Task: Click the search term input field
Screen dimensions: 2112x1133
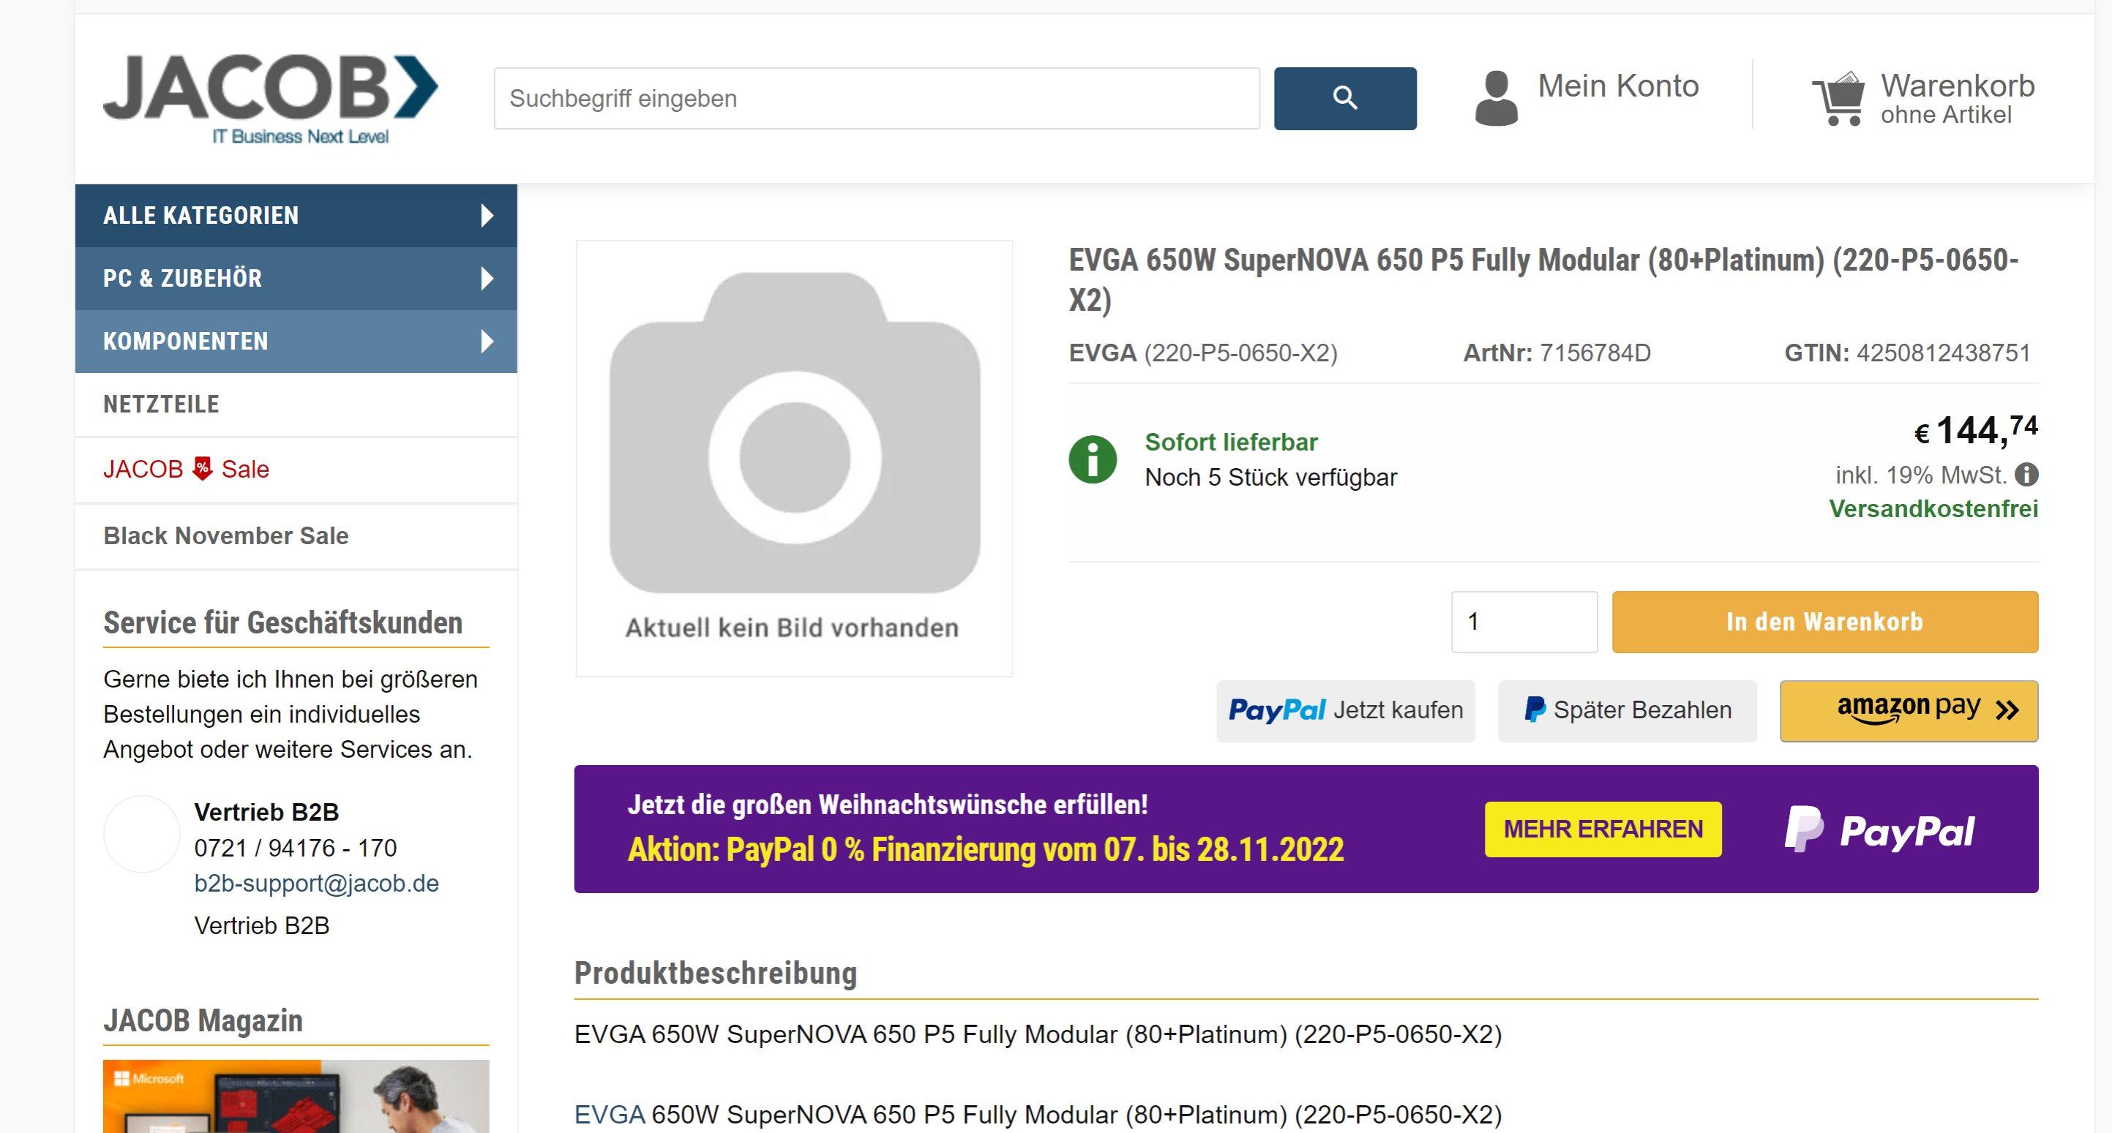Action: pos(877,98)
